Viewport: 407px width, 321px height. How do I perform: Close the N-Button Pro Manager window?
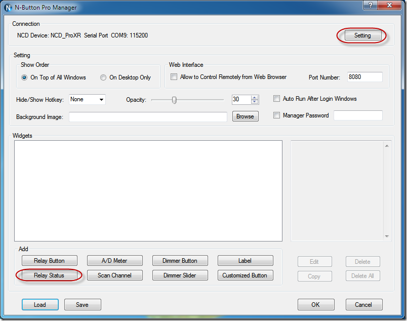(389, 5)
